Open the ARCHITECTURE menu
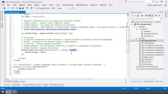168x94 pixels. coord(68,5)
